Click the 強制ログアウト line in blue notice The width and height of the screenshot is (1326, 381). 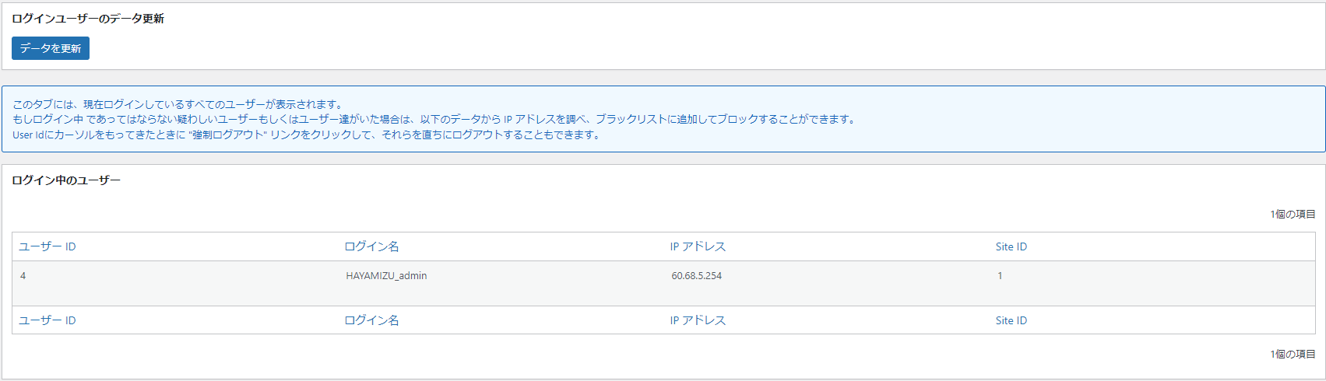pos(307,135)
